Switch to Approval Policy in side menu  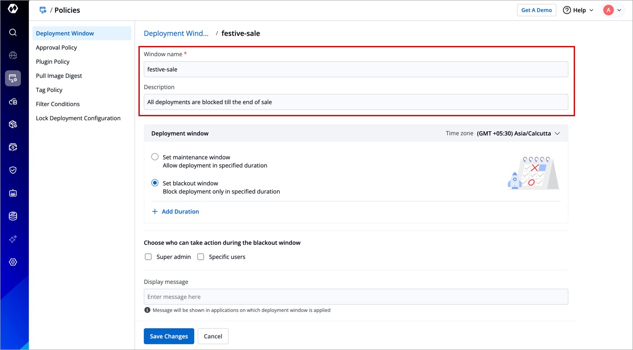point(56,47)
